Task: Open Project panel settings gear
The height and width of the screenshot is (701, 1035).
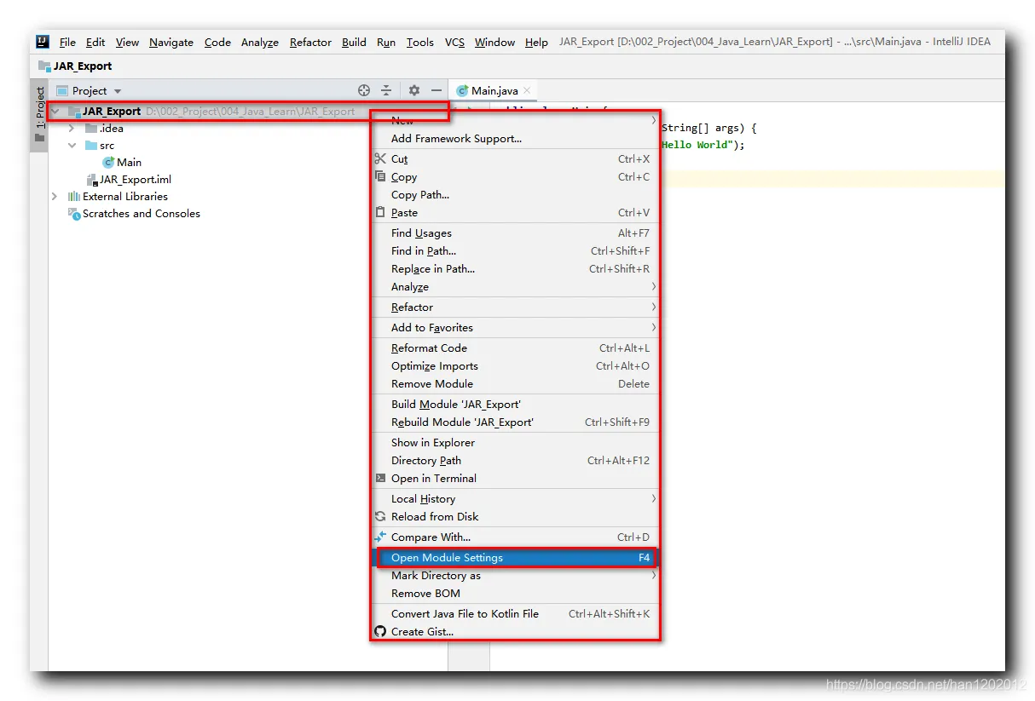Action: pyautogui.click(x=414, y=90)
